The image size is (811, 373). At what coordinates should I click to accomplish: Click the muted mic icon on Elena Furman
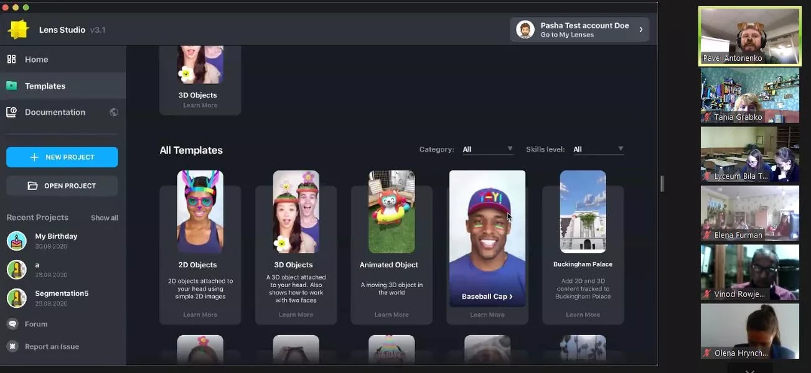click(707, 235)
